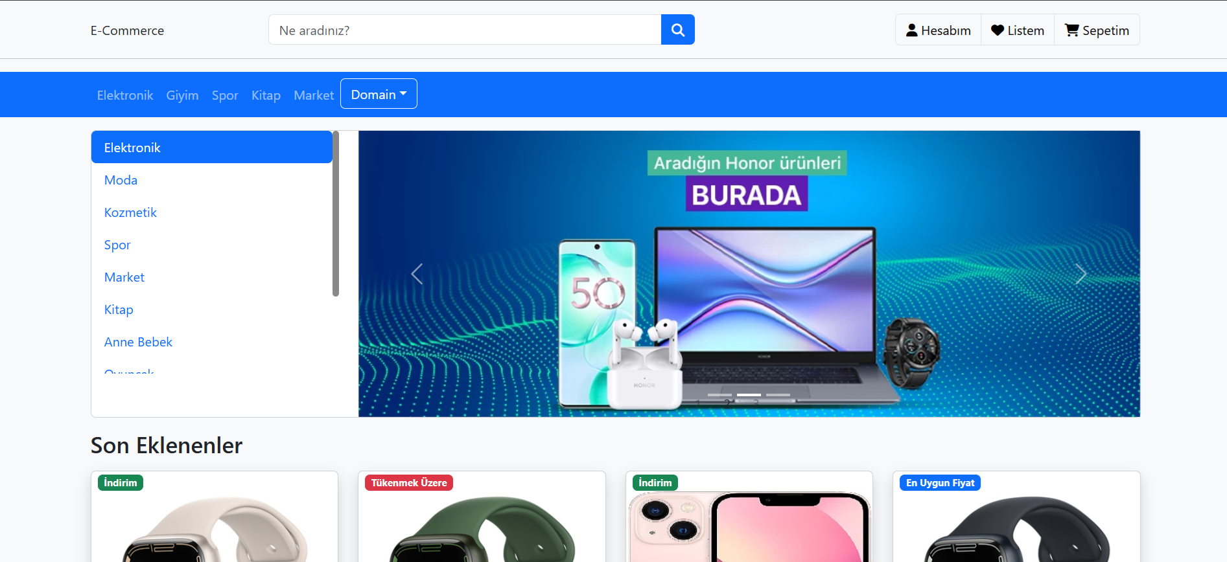The image size is (1227, 562).
Task: Select Giyim in the navbar
Action: 182,95
